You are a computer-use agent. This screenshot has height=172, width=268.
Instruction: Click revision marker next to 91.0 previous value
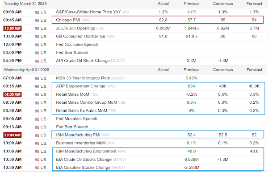pos(197,37)
